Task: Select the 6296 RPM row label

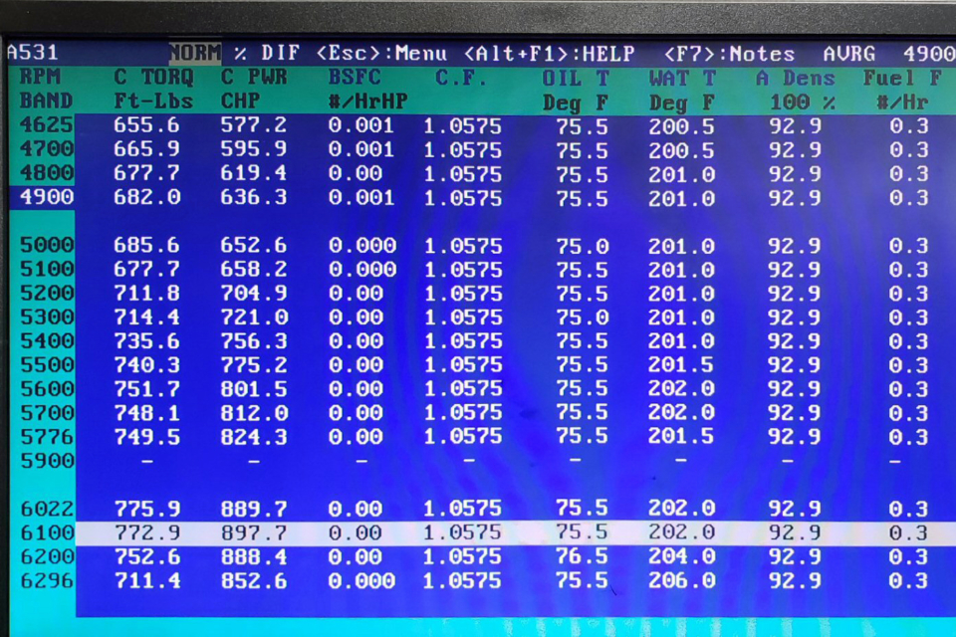Action: click(47, 580)
